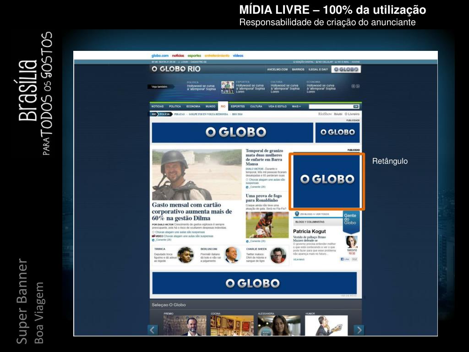This screenshot has height=352, width=469.
Task: Click the previous arrow in Veja também carousel
Action: tap(353, 86)
